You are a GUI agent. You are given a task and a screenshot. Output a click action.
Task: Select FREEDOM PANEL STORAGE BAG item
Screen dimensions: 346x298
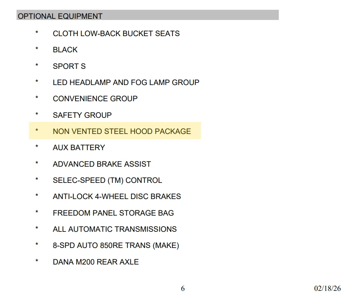[113, 213]
